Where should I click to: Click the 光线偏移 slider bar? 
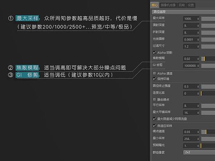tap(208, 40)
